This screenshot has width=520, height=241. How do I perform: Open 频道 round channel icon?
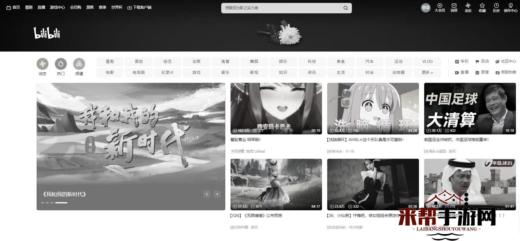click(79, 64)
